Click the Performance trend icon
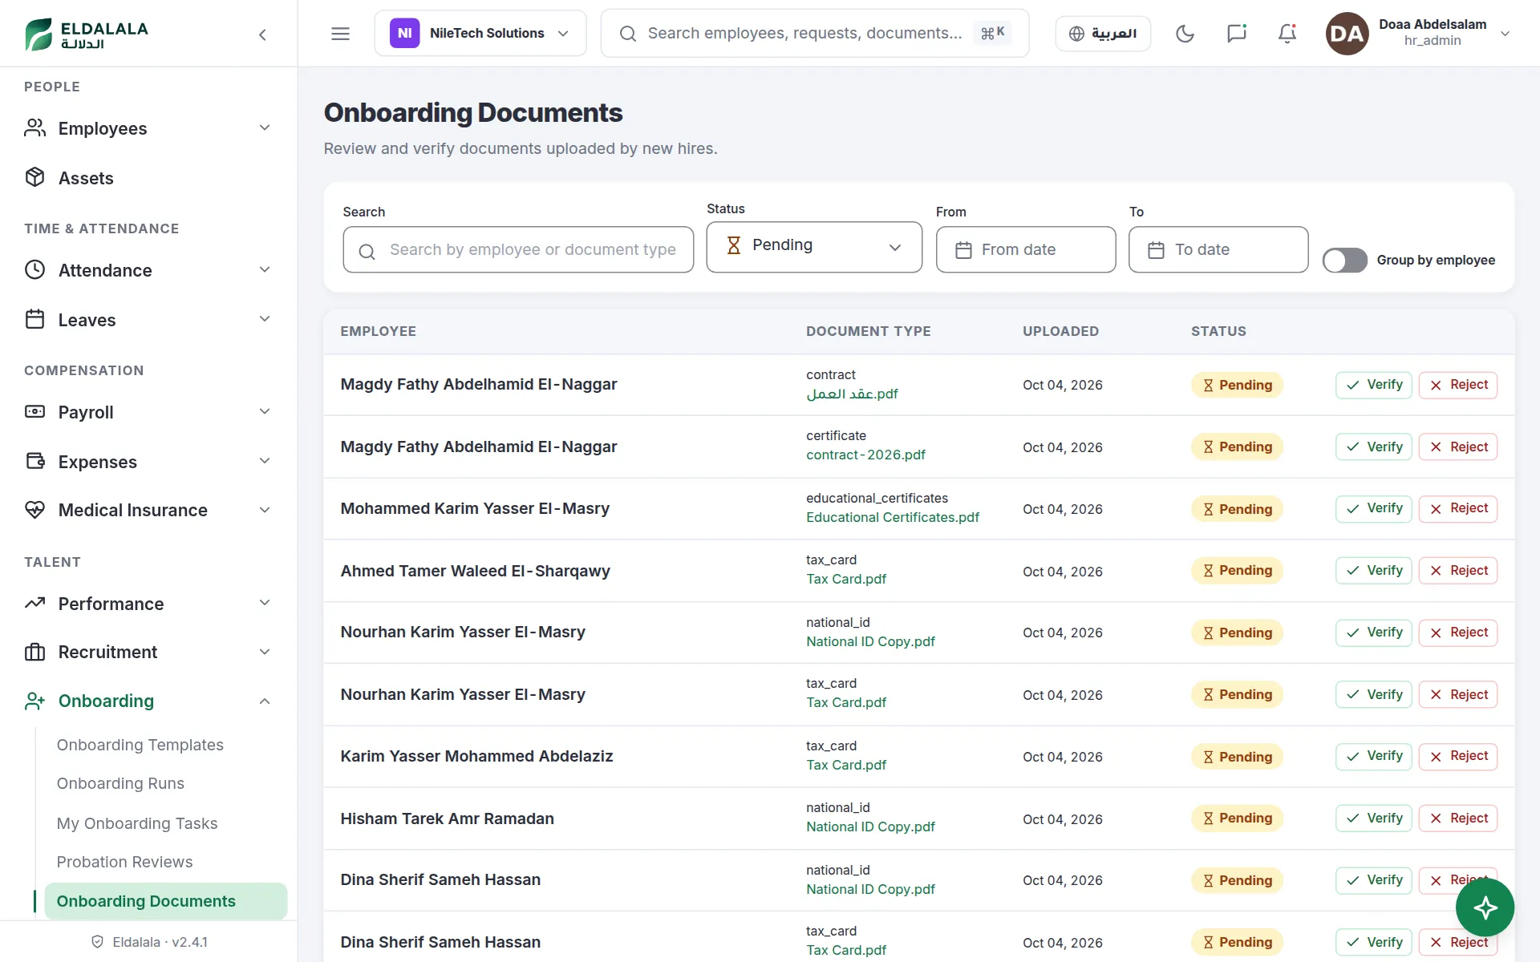 (x=34, y=603)
